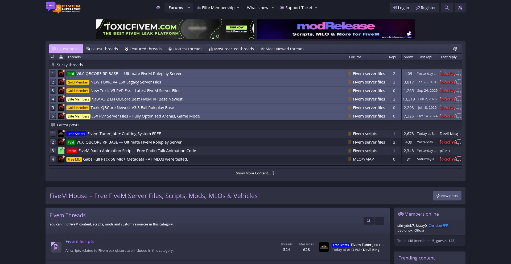Open What's new nav item
The image size is (511, 264).
coord(257,8)
